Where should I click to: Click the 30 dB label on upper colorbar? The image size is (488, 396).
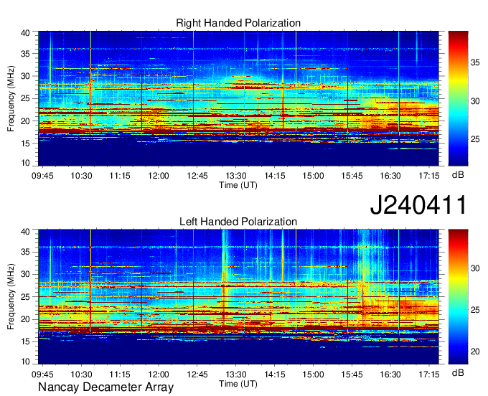(x=475, y=101)
